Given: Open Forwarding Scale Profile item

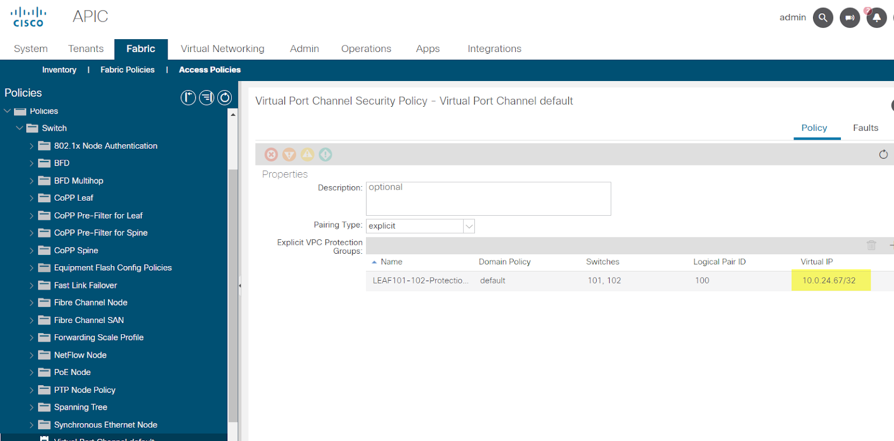Looking at the screenshot, I should pyautogui.click(x=99, y=338).
